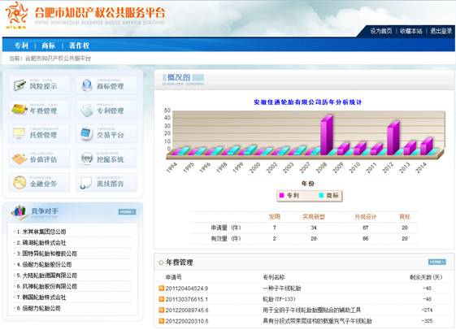Click orange icon beside 201130376615.1

[x=162, y=299]
